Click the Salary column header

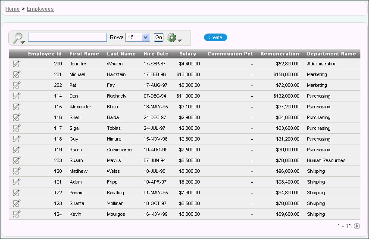click(188, 54)
